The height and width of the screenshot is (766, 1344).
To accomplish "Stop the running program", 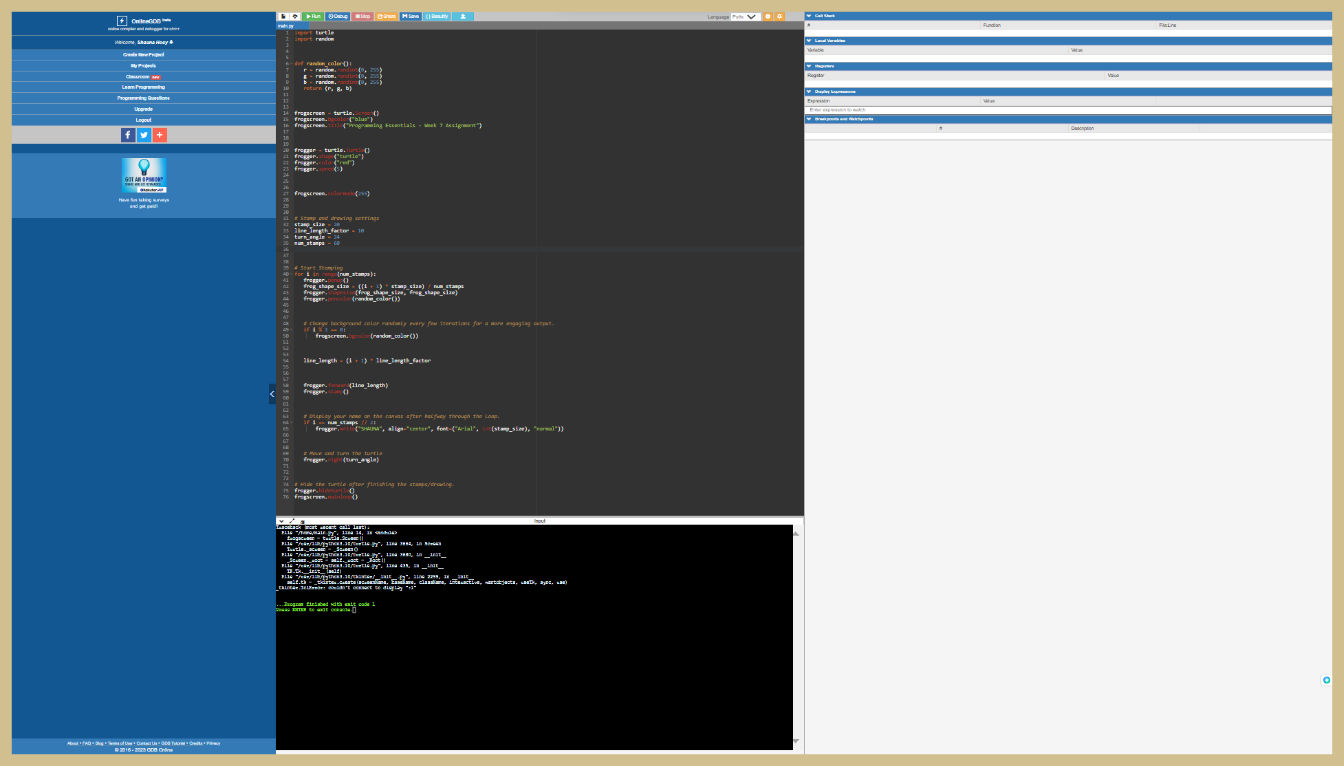I will (x=362, y=17).
